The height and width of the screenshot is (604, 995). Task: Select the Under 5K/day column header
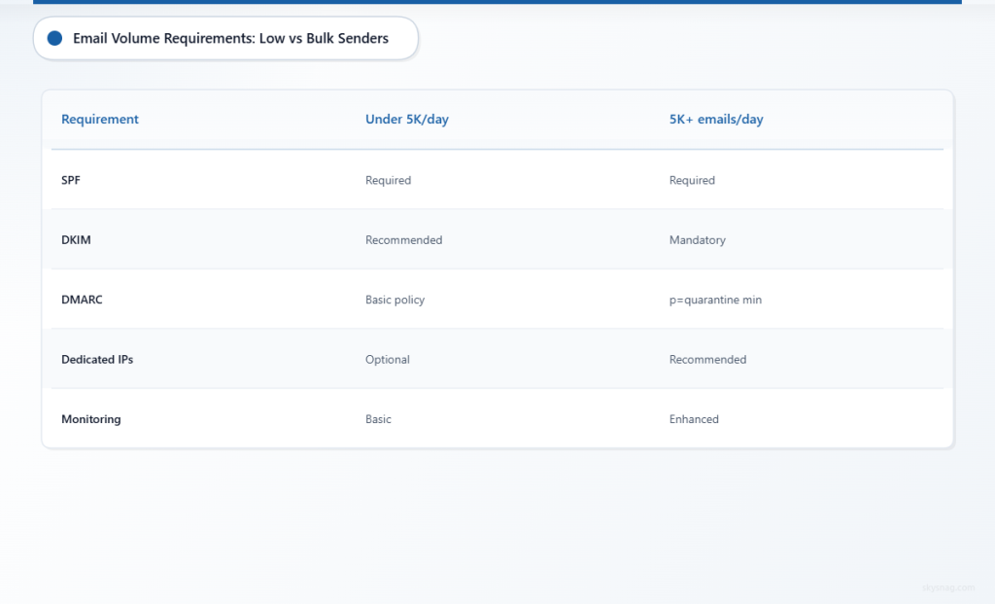coord(406,119)
